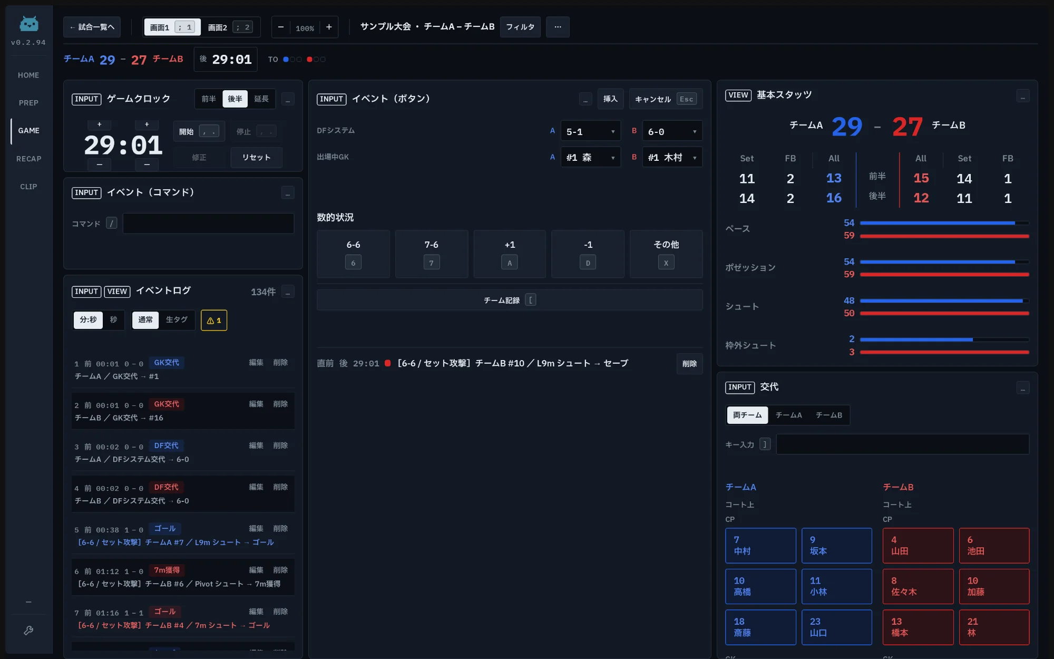Screen dimensions: 1054x659
Task: Open the top toolbar more options menu
Action: (x=558, y=27)
